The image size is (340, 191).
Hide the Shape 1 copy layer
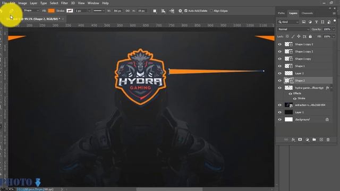[280, 59]
